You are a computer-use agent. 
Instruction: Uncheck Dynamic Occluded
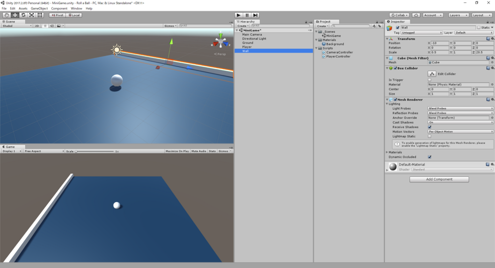coord(429,157)
